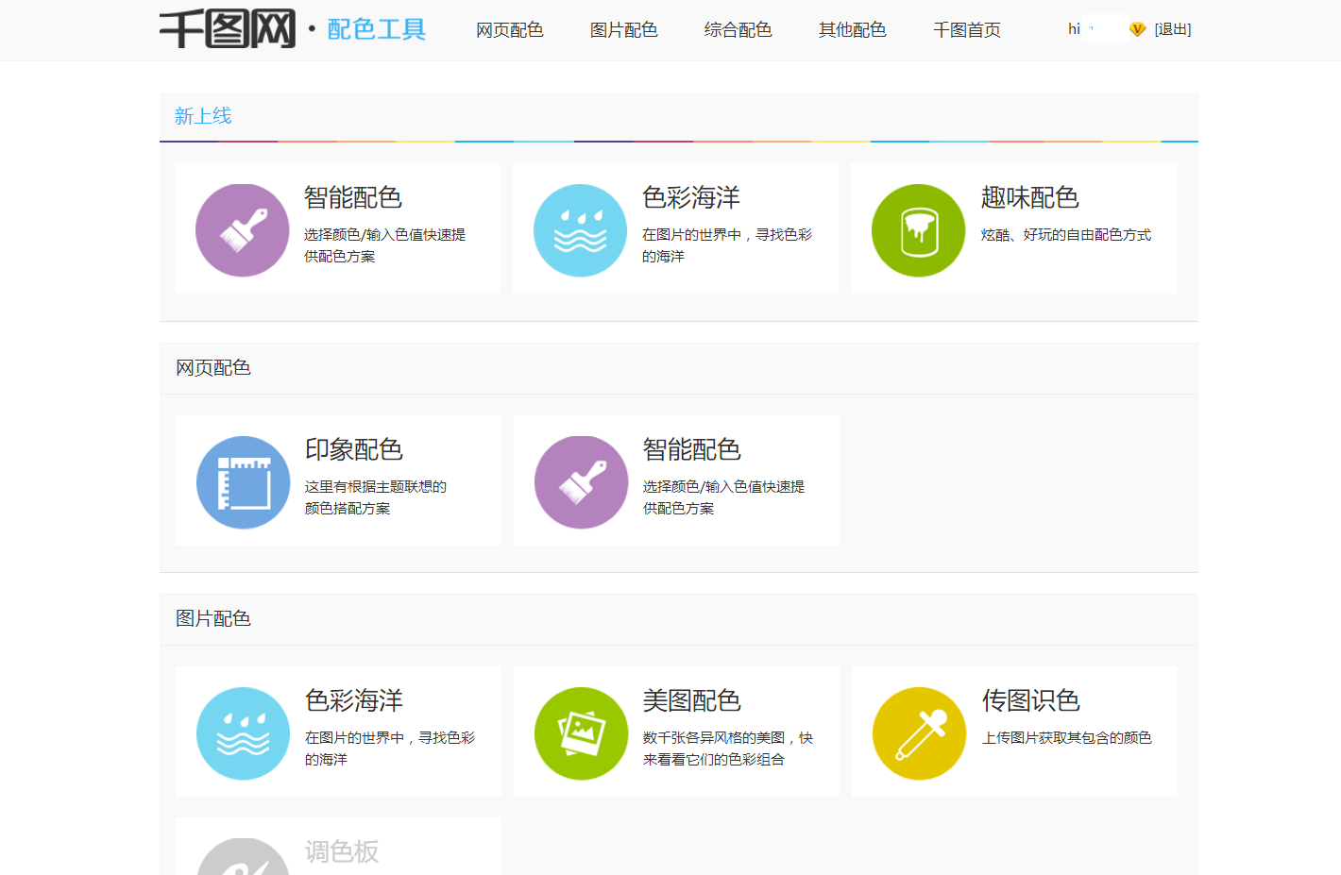Click the description 上传图片获取其包含的颜色
The height and width of the screenshot is (875, 1341).
[1067, 738]
